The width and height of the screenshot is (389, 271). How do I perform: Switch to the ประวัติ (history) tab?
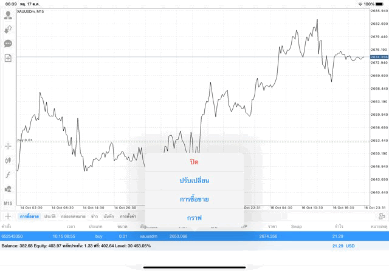50,216
